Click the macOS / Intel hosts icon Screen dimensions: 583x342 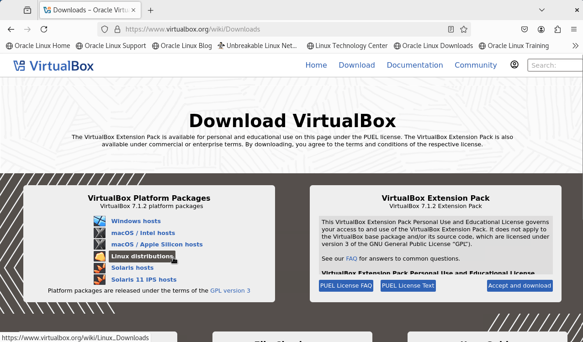pyautogui.click(x=100, y=233)
